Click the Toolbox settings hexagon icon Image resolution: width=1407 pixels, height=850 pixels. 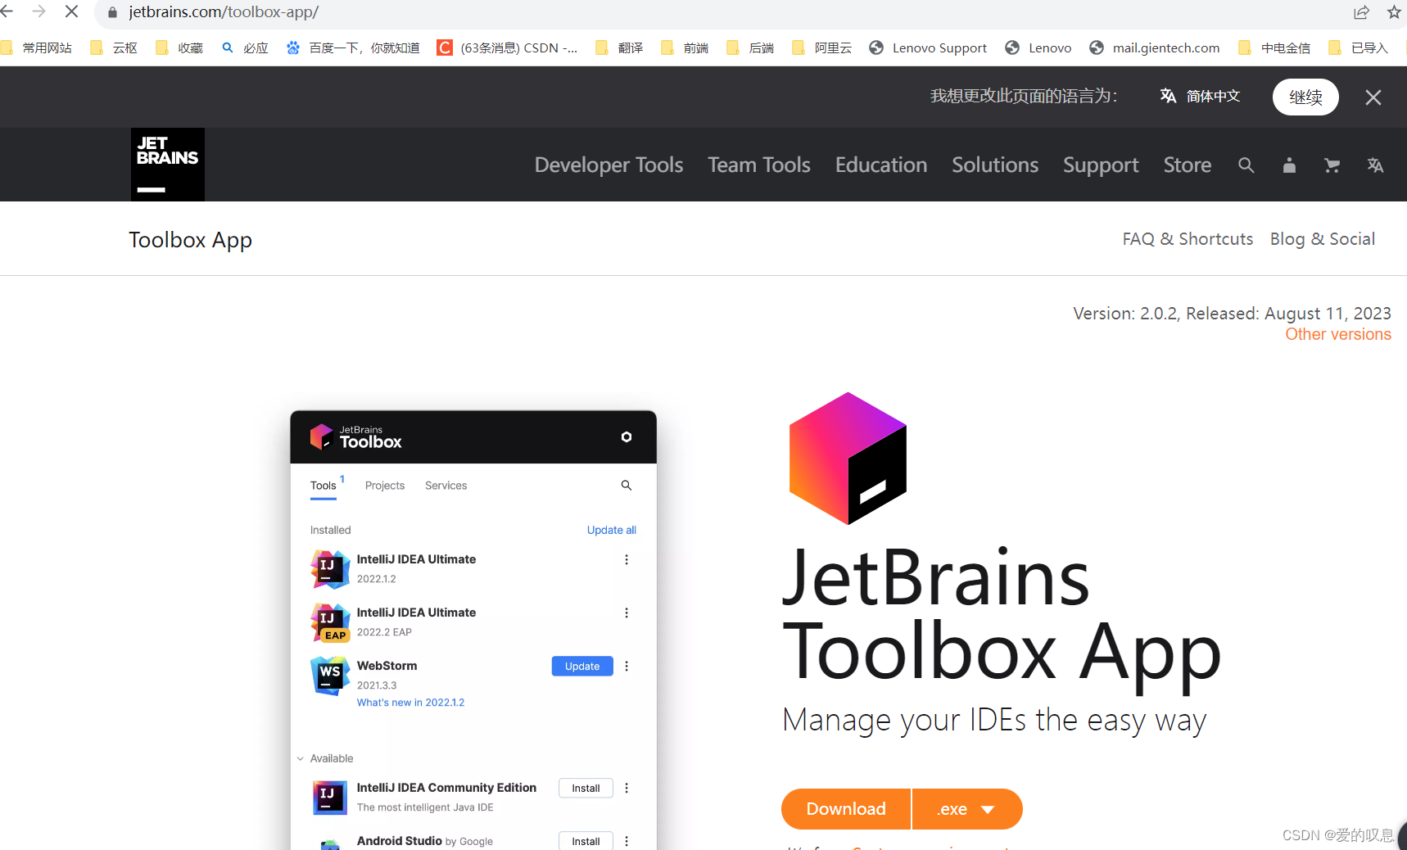(x=627, y=437)
